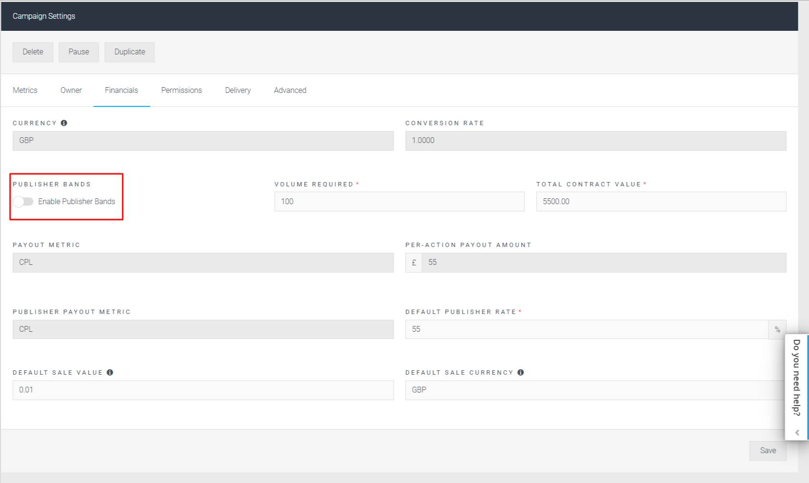The width and height of the screenshot is (809, 483).
Task: Open the Owner tab
Action: click(71, 91)
